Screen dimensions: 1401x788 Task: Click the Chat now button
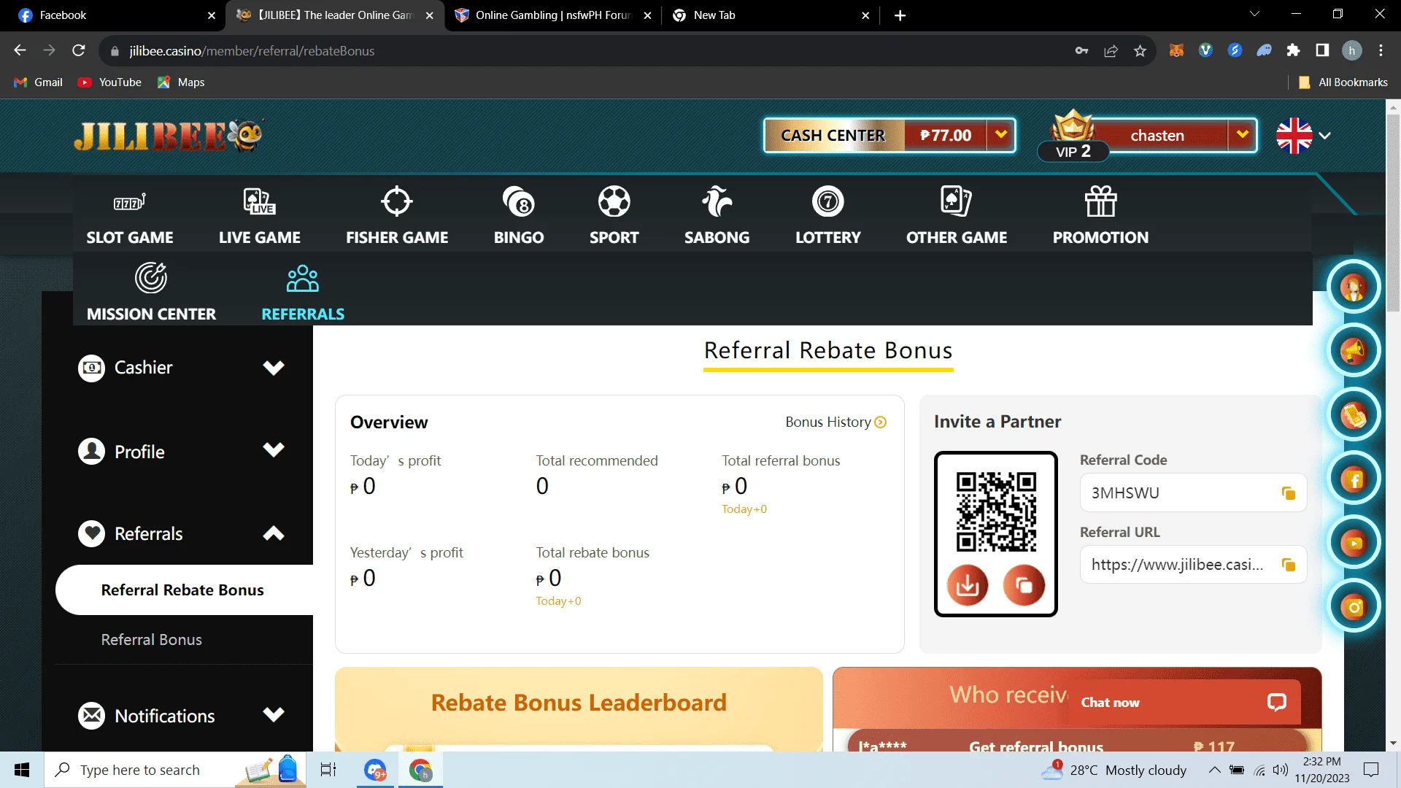[1184, 703]
